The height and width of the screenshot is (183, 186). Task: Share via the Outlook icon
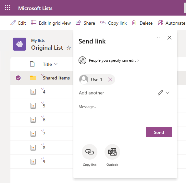point(112,152)
